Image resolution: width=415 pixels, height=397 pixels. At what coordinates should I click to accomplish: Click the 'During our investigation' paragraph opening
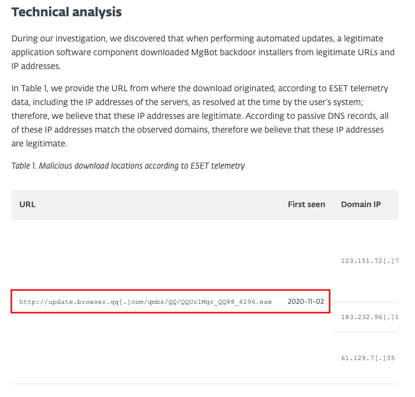[59, 38]
